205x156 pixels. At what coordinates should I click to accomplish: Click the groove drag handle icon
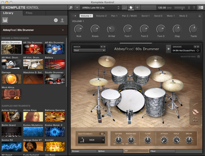[x=198, y=51]
